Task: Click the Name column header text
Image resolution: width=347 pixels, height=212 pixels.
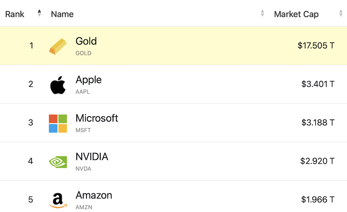Action: point(62,14)
